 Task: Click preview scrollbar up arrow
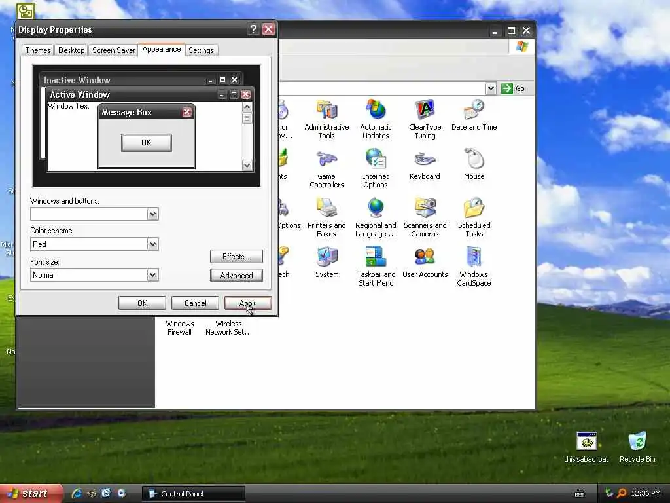coord(247,107)
